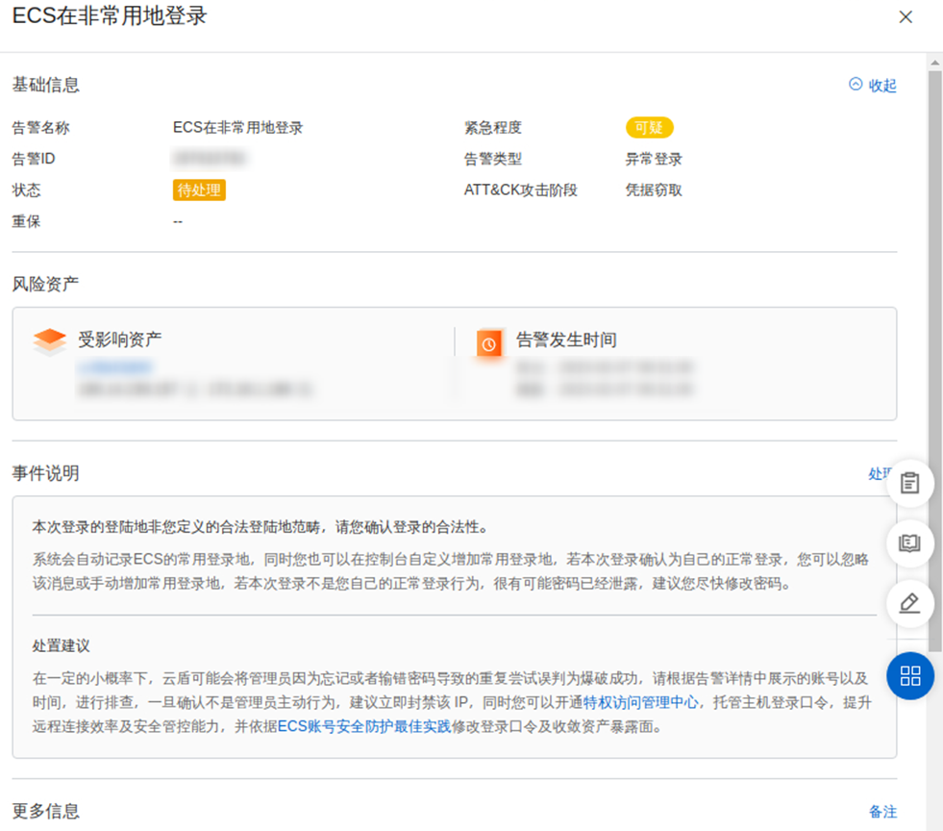Open the blue grid floating button

tap(910, 675)
